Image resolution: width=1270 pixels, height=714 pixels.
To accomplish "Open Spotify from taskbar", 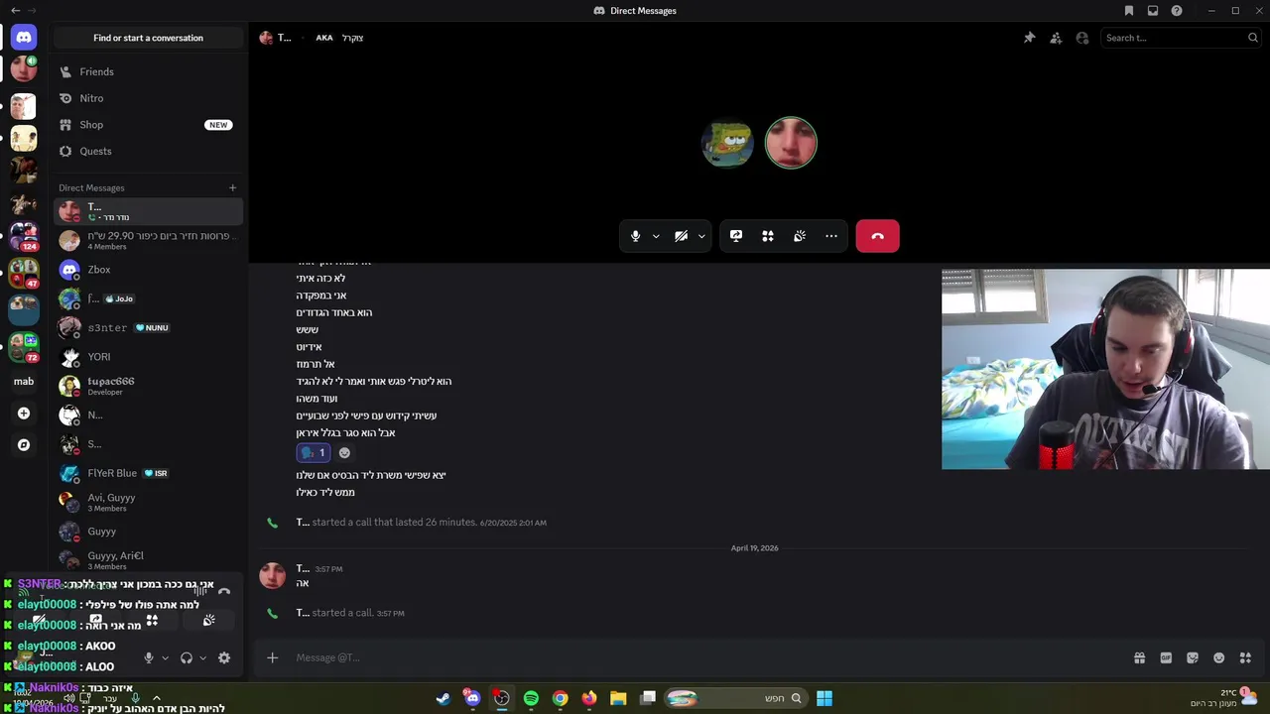I will coord(531,698).
